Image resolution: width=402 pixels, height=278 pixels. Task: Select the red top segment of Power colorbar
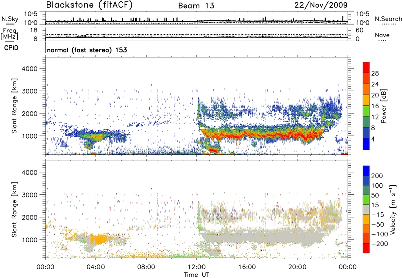point(366,68)
